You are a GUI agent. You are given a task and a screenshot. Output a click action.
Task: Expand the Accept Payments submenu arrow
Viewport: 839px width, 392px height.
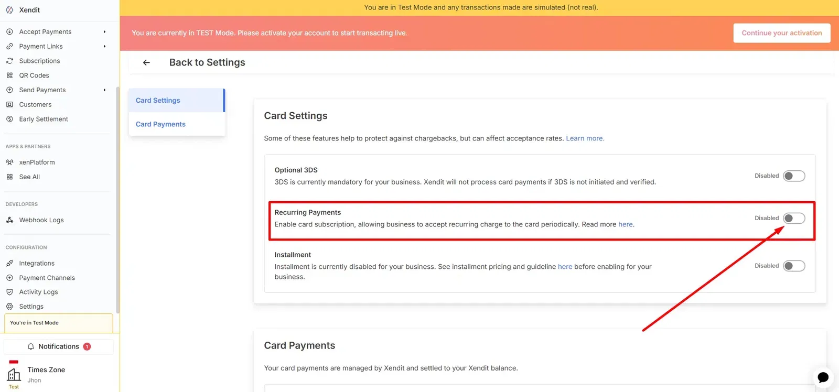coord(104,32)
